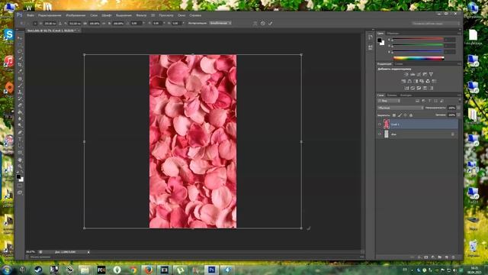Screen dimensions: 488x275
Task: Select the Clone Stamp tool
Action: (x=20, y=92)
